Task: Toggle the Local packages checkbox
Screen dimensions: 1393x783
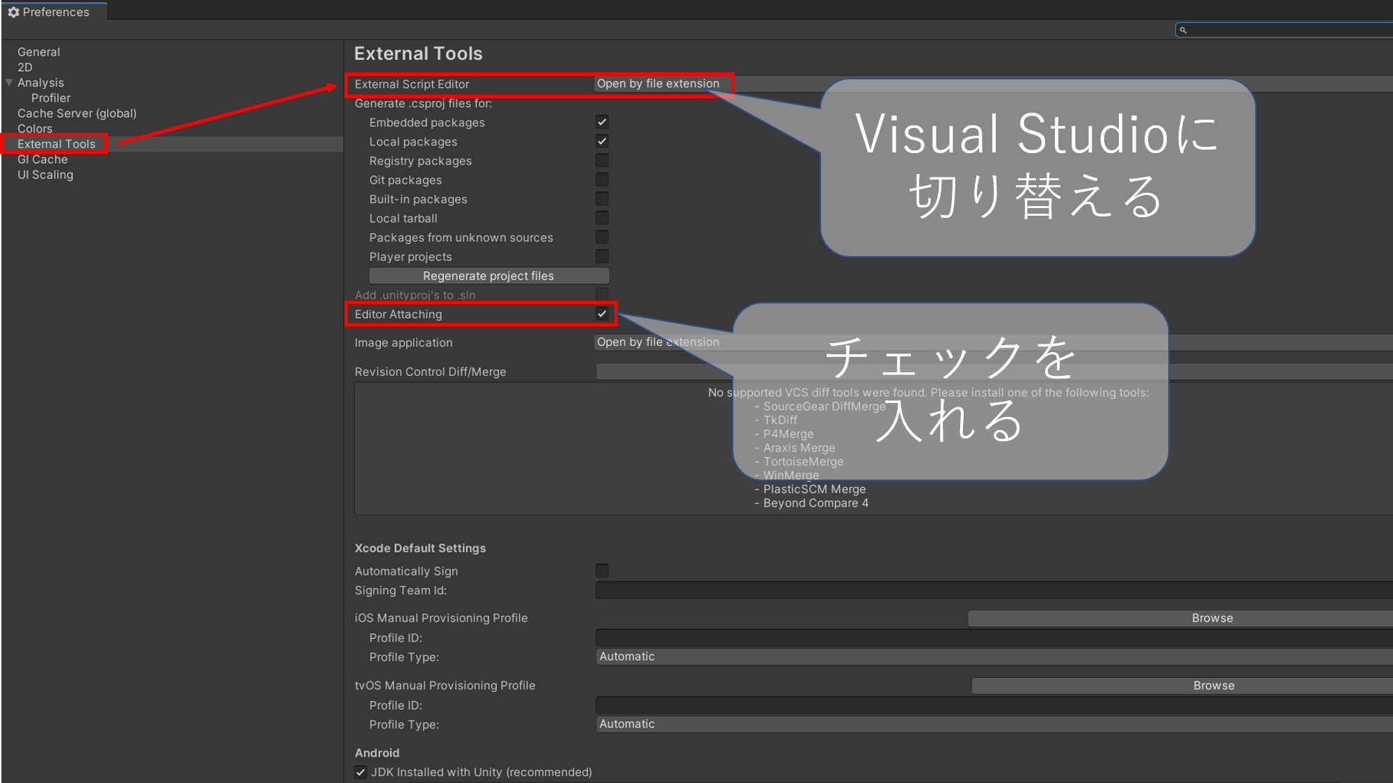Action: click(x=601, y=141)
